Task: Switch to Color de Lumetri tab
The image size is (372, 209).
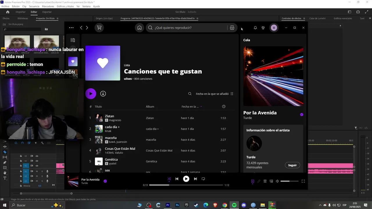Action: pyautogui.click(x=317, y=19)
